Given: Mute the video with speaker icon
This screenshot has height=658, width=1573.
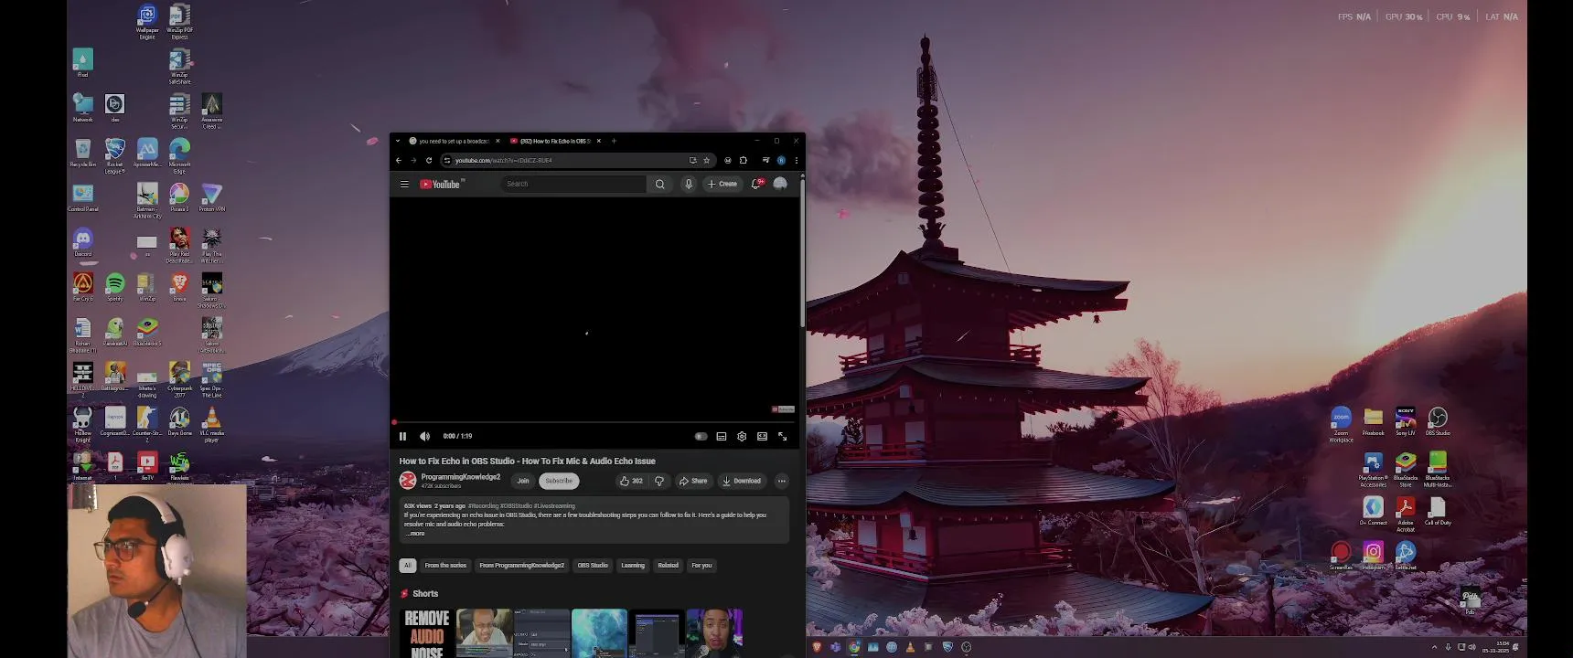Looking at the screenshot, I should 424,437.
